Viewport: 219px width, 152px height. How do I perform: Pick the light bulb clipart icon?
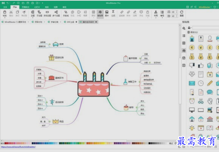(x=192, y=128)
